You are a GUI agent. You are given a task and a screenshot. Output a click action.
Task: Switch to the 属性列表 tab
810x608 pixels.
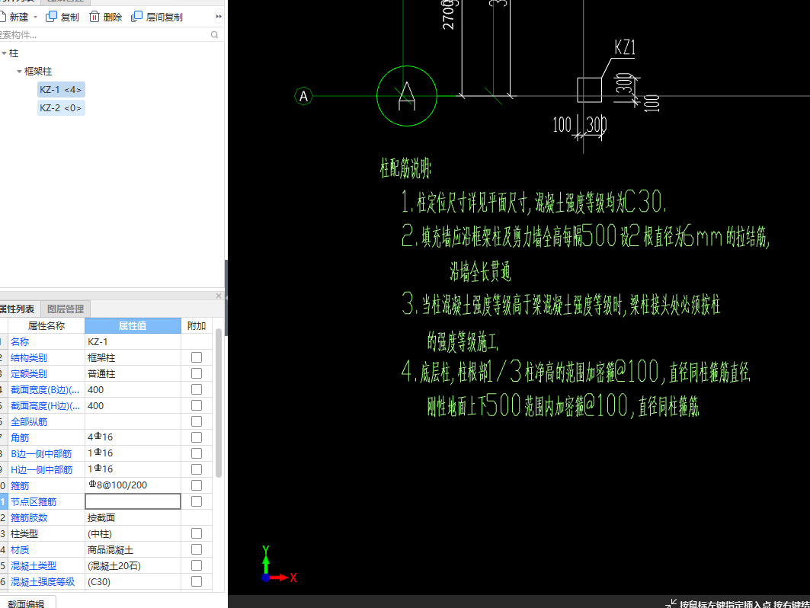point(18,309)
